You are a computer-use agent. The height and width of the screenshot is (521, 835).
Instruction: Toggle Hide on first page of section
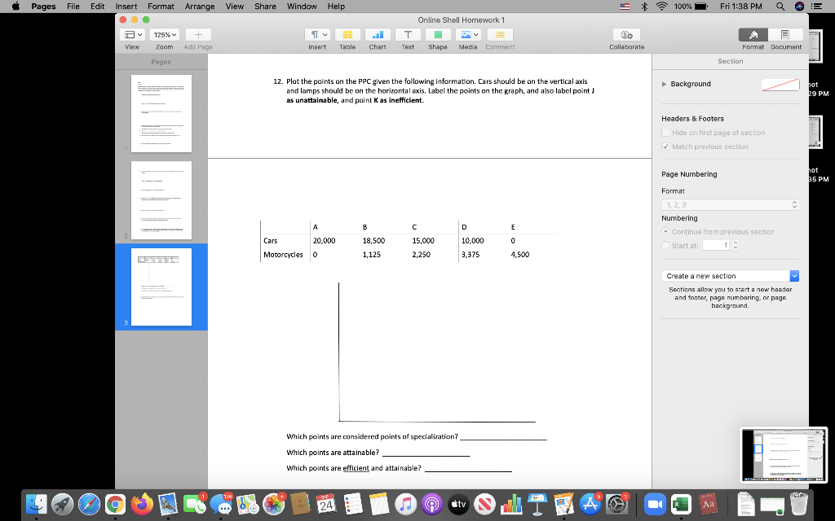point(665,133)
